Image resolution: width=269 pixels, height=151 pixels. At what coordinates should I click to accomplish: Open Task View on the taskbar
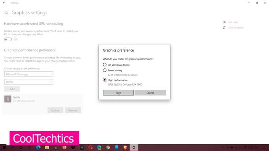coord(29,147)
